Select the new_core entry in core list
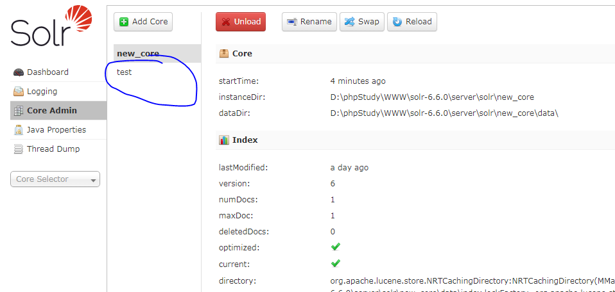 157,54
